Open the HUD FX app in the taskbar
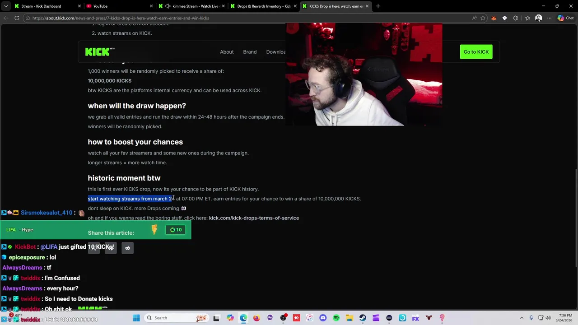578x325 pixels. pyautogui.click(x=415, y=318)
